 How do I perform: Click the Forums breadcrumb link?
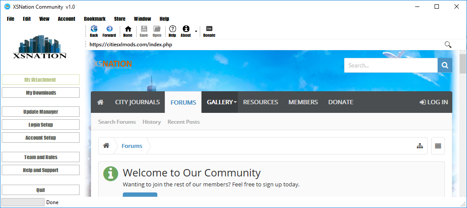click(132, 146)
